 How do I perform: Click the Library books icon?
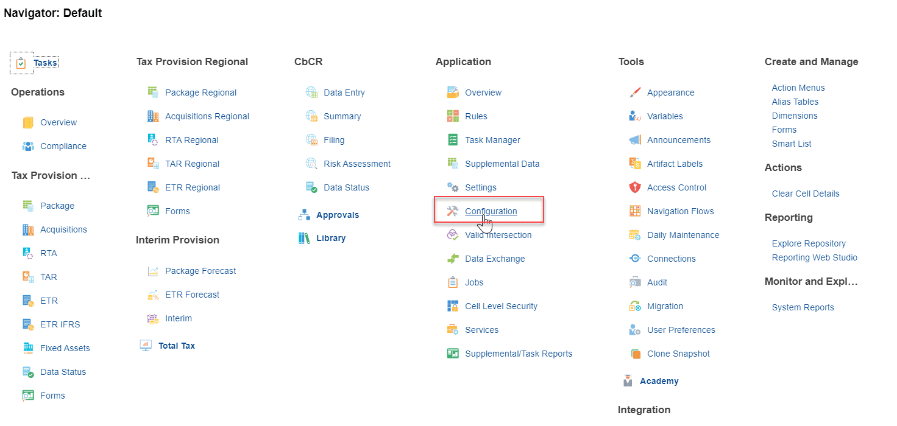pos(304,238)
